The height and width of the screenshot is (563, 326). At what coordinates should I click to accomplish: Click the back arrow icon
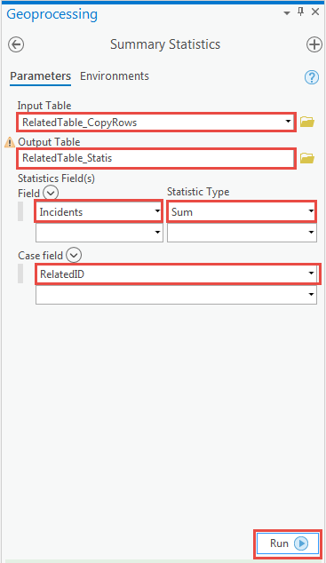[x=16, y=45]
